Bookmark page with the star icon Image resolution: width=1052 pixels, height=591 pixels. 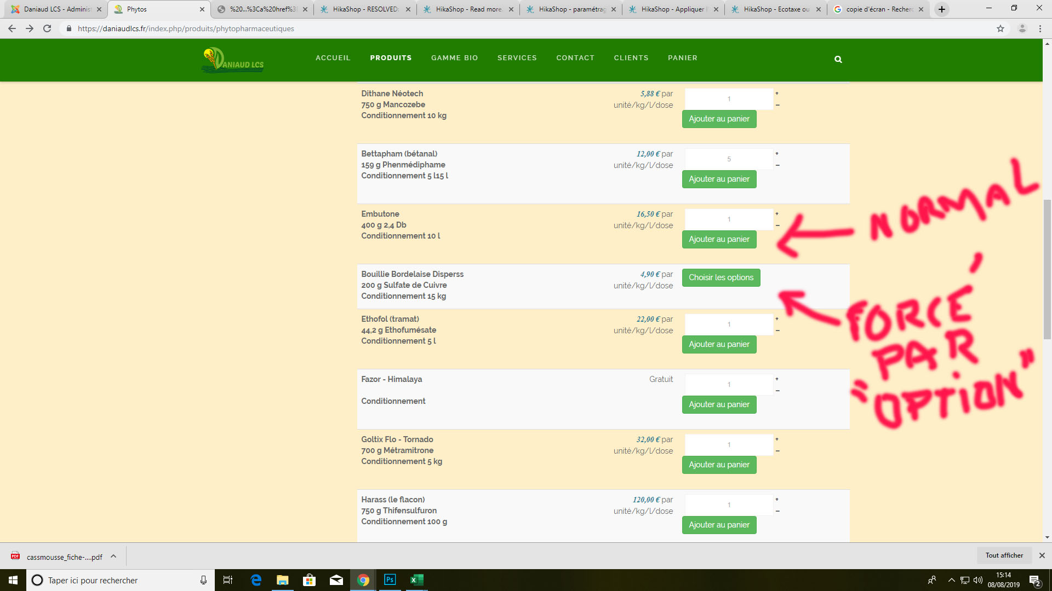(x=1000, y=28)
